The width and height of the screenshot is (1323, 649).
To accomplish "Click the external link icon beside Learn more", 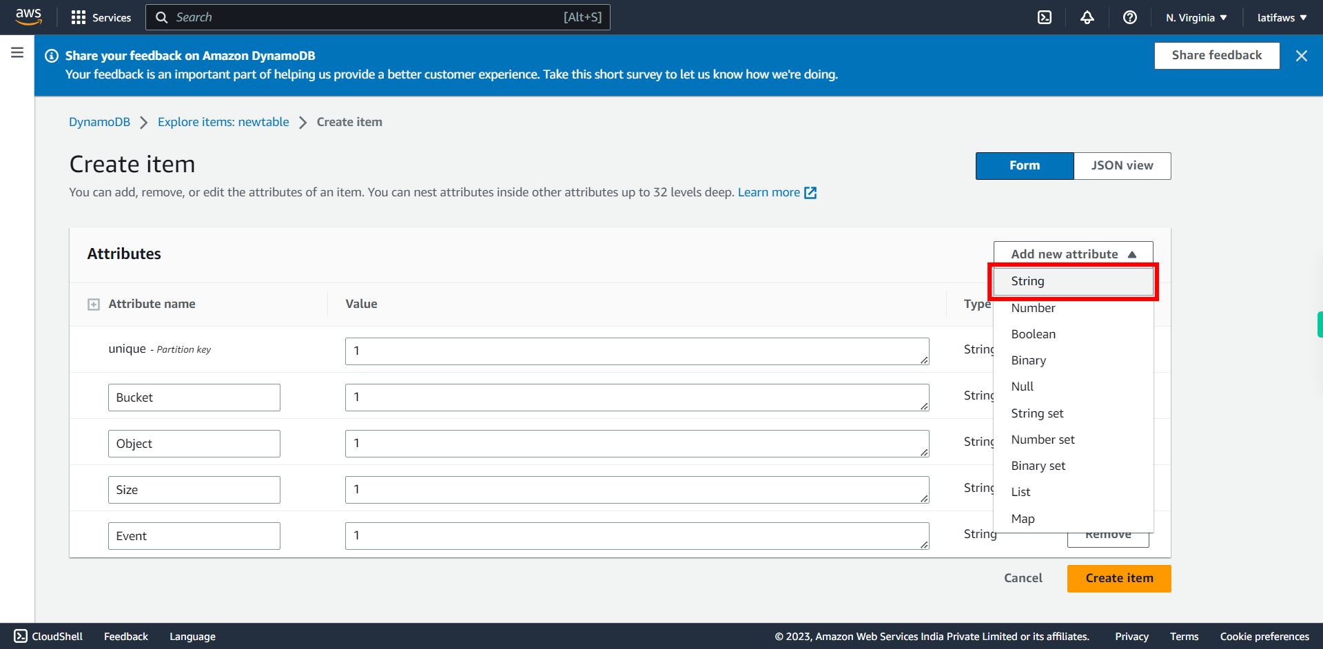I will 811,193.
